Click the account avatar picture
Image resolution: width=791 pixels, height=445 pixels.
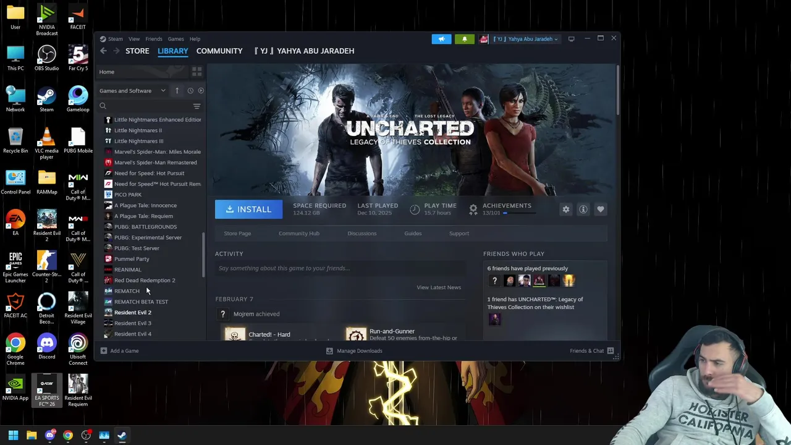click(484, 39)
